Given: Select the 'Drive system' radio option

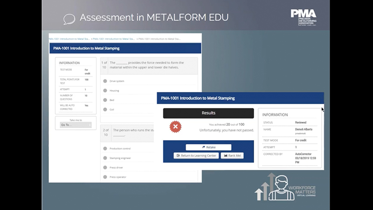Looking at the screenshot, I should tap(105, 81).
